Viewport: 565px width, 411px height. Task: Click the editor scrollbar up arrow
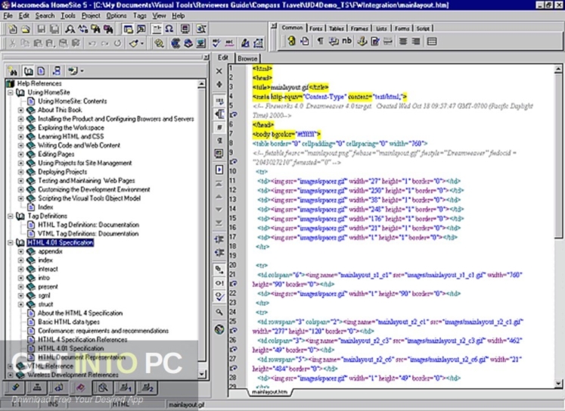558,68
